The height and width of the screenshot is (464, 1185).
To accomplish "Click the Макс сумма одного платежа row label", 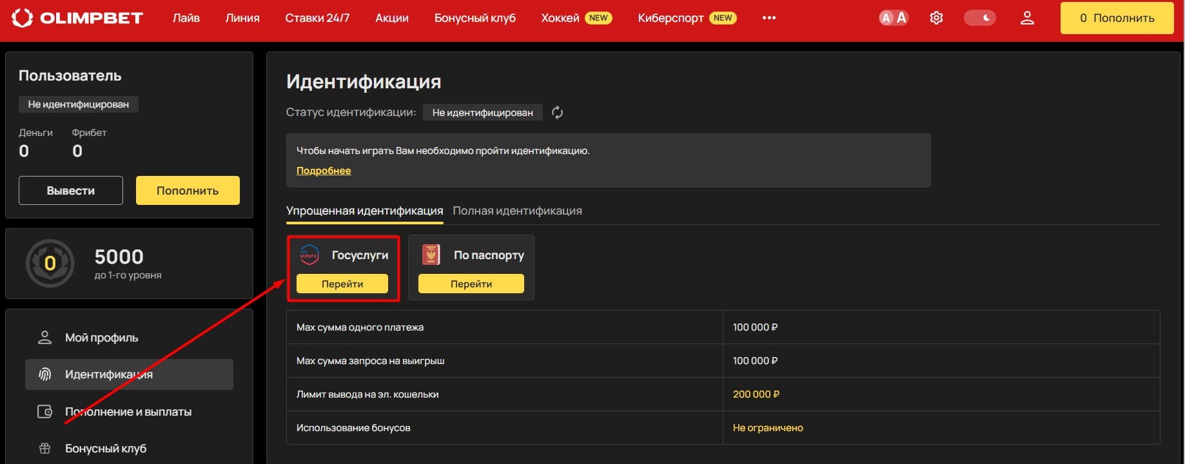I will pyautogui.click(x=360, y=327).
